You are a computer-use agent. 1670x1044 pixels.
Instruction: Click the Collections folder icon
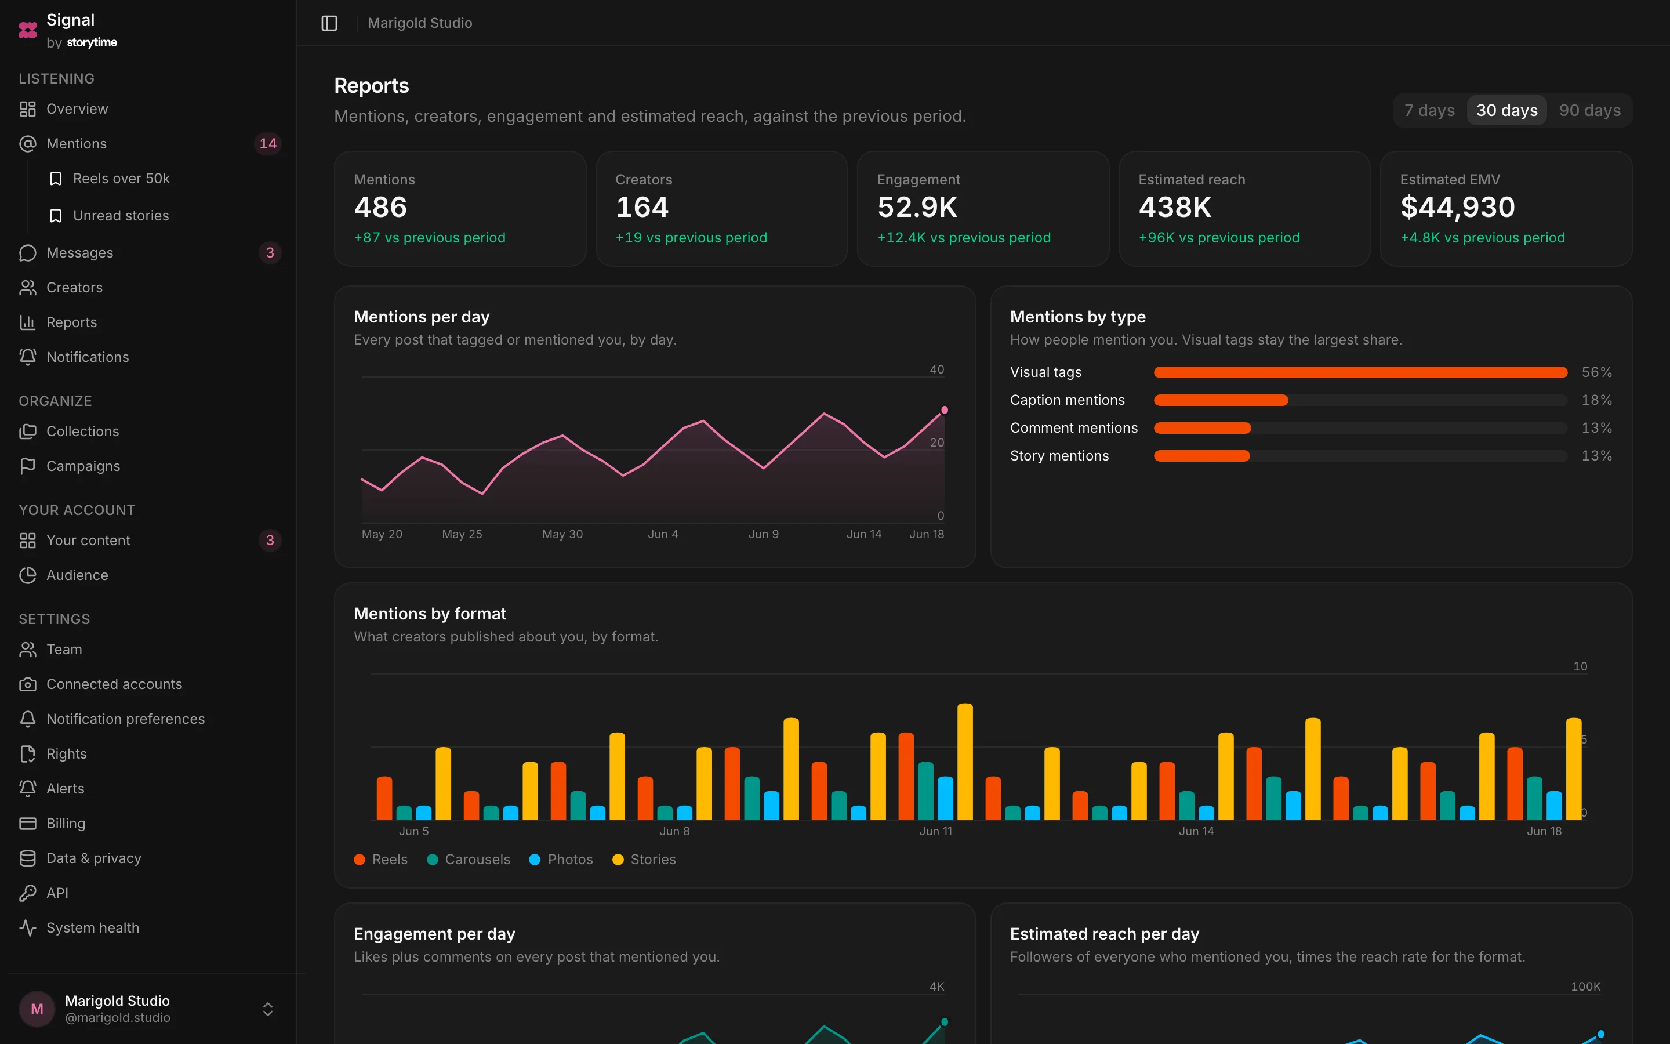coord(28,432)
